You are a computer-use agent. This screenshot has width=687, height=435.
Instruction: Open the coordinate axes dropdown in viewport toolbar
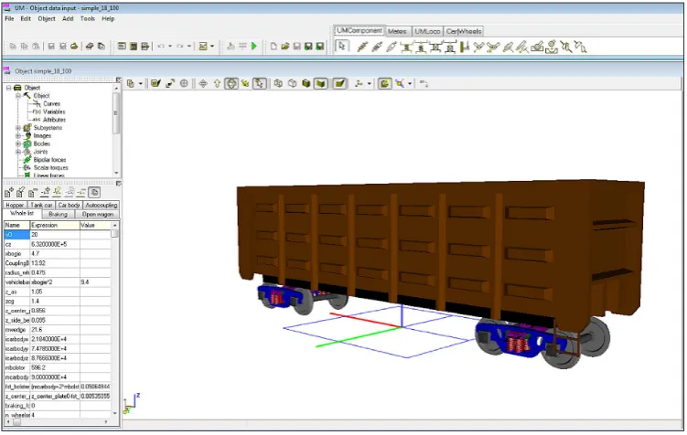click(x=369, y=83)
